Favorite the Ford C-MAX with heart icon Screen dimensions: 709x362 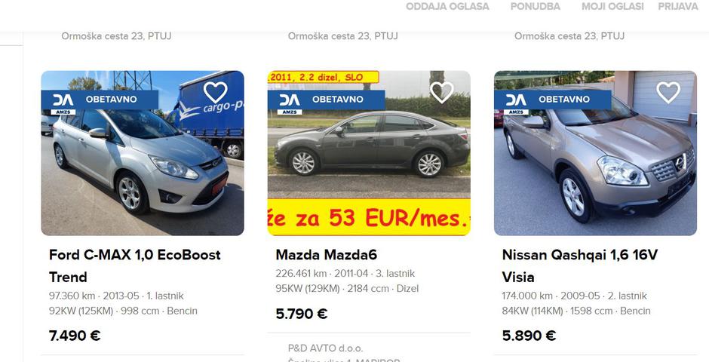(215, 93)
